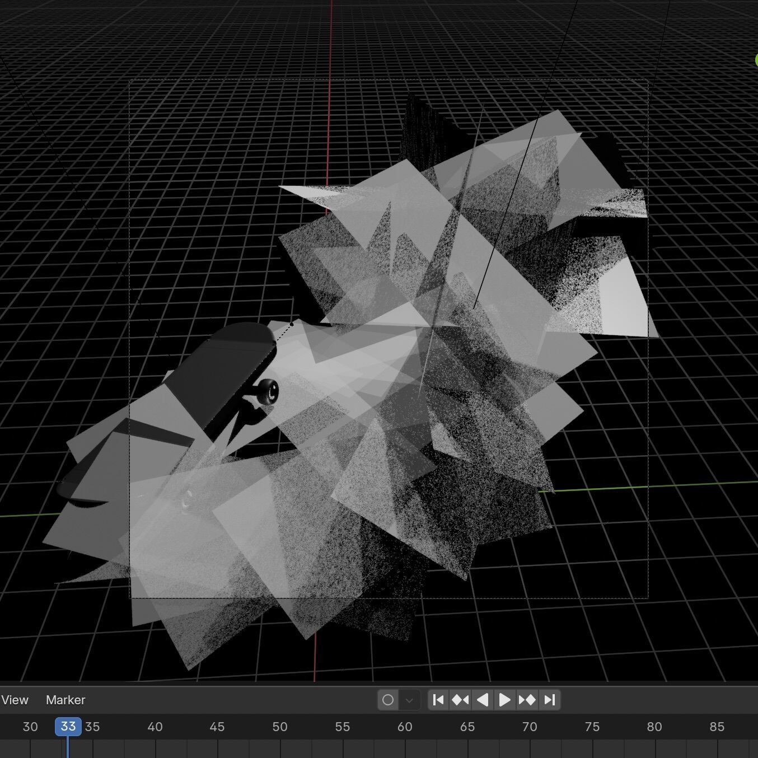
Task: Open the Marker menu in the timeline
Action: (x=65, y=700)
